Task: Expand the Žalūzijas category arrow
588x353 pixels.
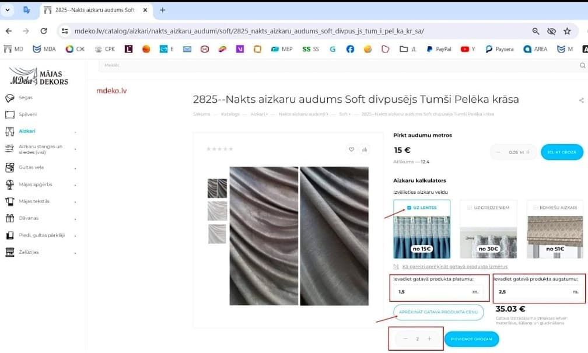Action: pos(75,253)
